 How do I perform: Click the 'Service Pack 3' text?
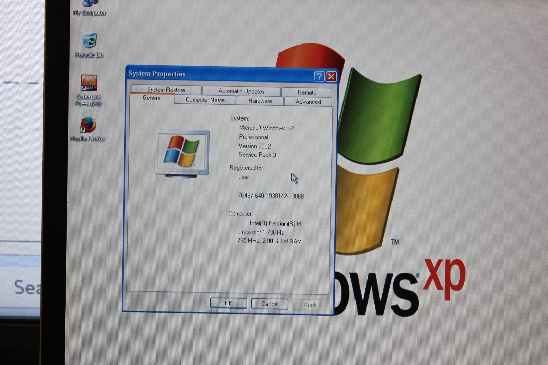257,155
